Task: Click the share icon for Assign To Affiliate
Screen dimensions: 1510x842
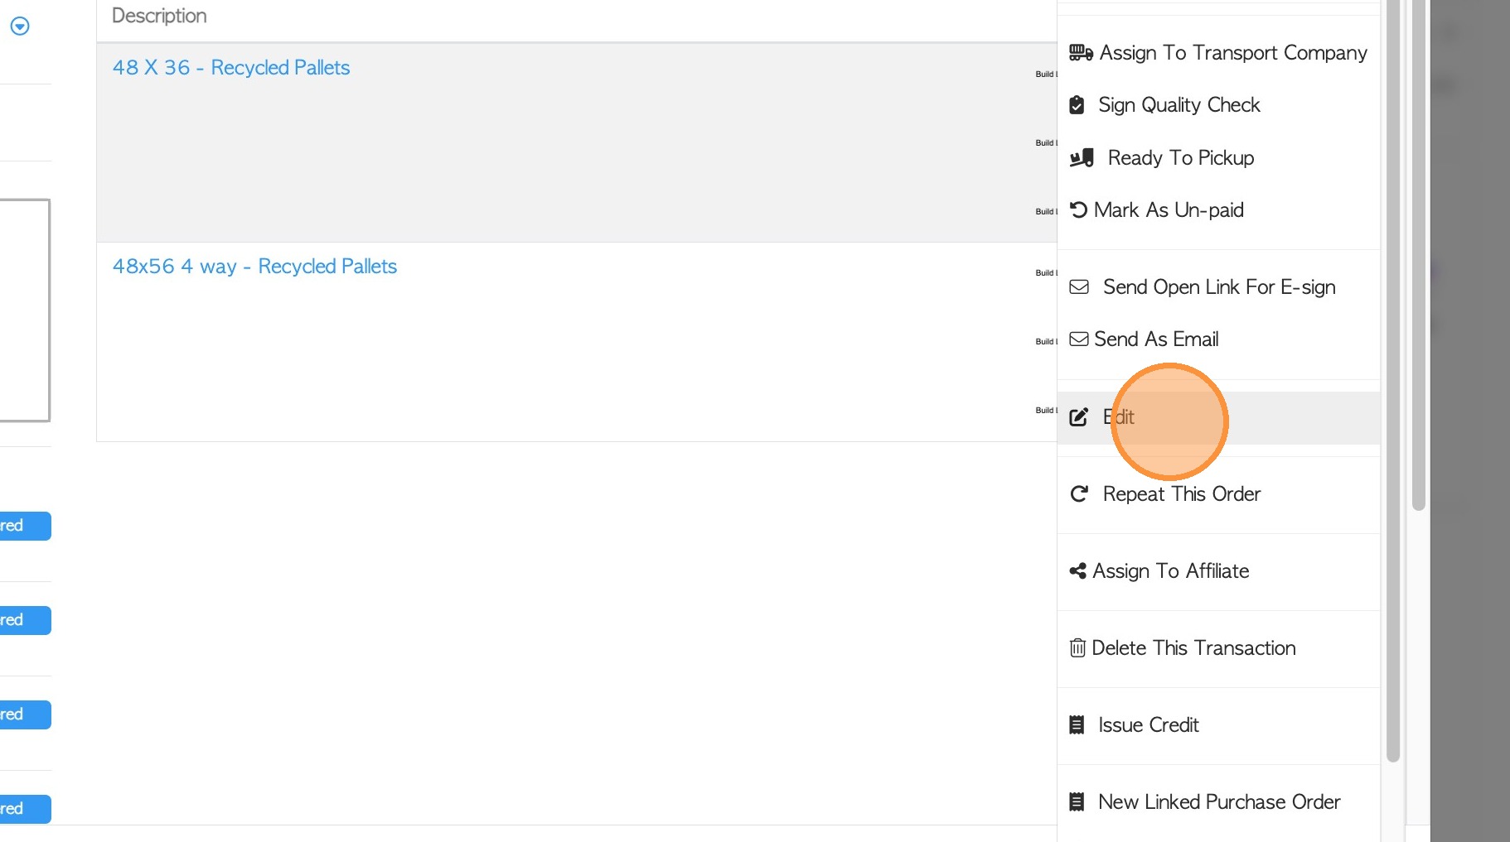Action: 1077,571
